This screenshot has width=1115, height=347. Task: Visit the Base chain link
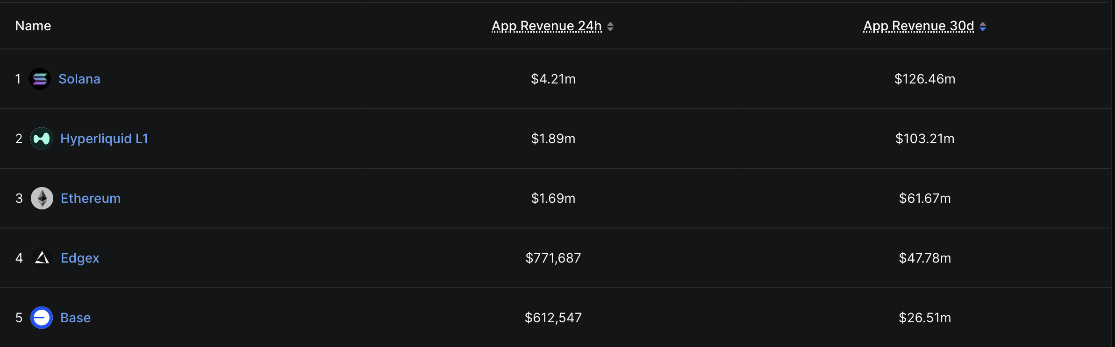point(76,318)
